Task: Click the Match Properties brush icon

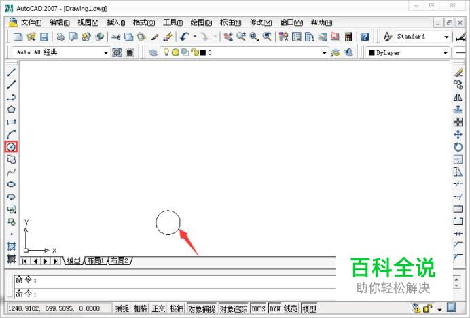Action: pyautogui.click(x=155, y=37)
